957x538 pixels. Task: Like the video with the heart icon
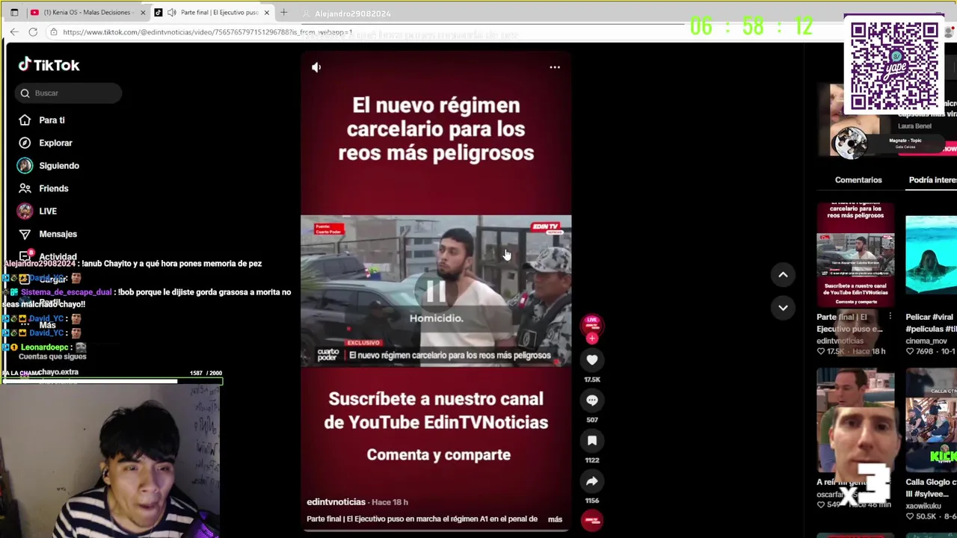[x=592, y=360]
